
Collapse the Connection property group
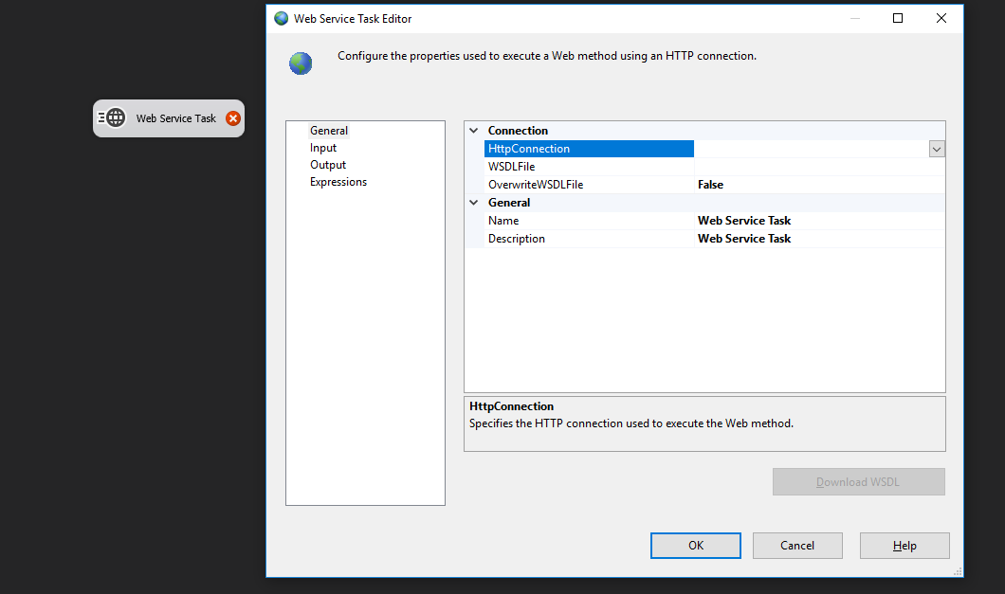click(x=474, y=131)
